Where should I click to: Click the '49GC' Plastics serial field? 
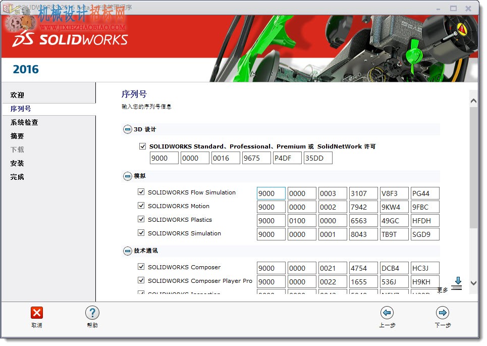click(x=394, y=221)
